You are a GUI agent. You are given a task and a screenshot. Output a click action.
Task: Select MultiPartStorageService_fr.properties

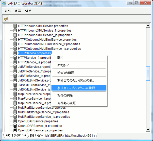coord(44,112)
